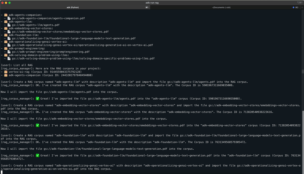Click folder icon beside adk-solving-domain-problem-using-llms: heading
Image resolution: width=304 pixels, height=174 pixels.
[6, 55]
